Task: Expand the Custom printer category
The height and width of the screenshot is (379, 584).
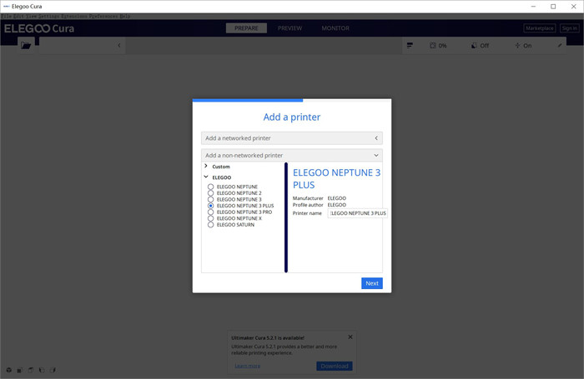Action: pos(205,166)
